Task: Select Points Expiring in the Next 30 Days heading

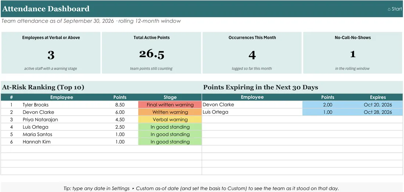Action: tap(260, 87)
